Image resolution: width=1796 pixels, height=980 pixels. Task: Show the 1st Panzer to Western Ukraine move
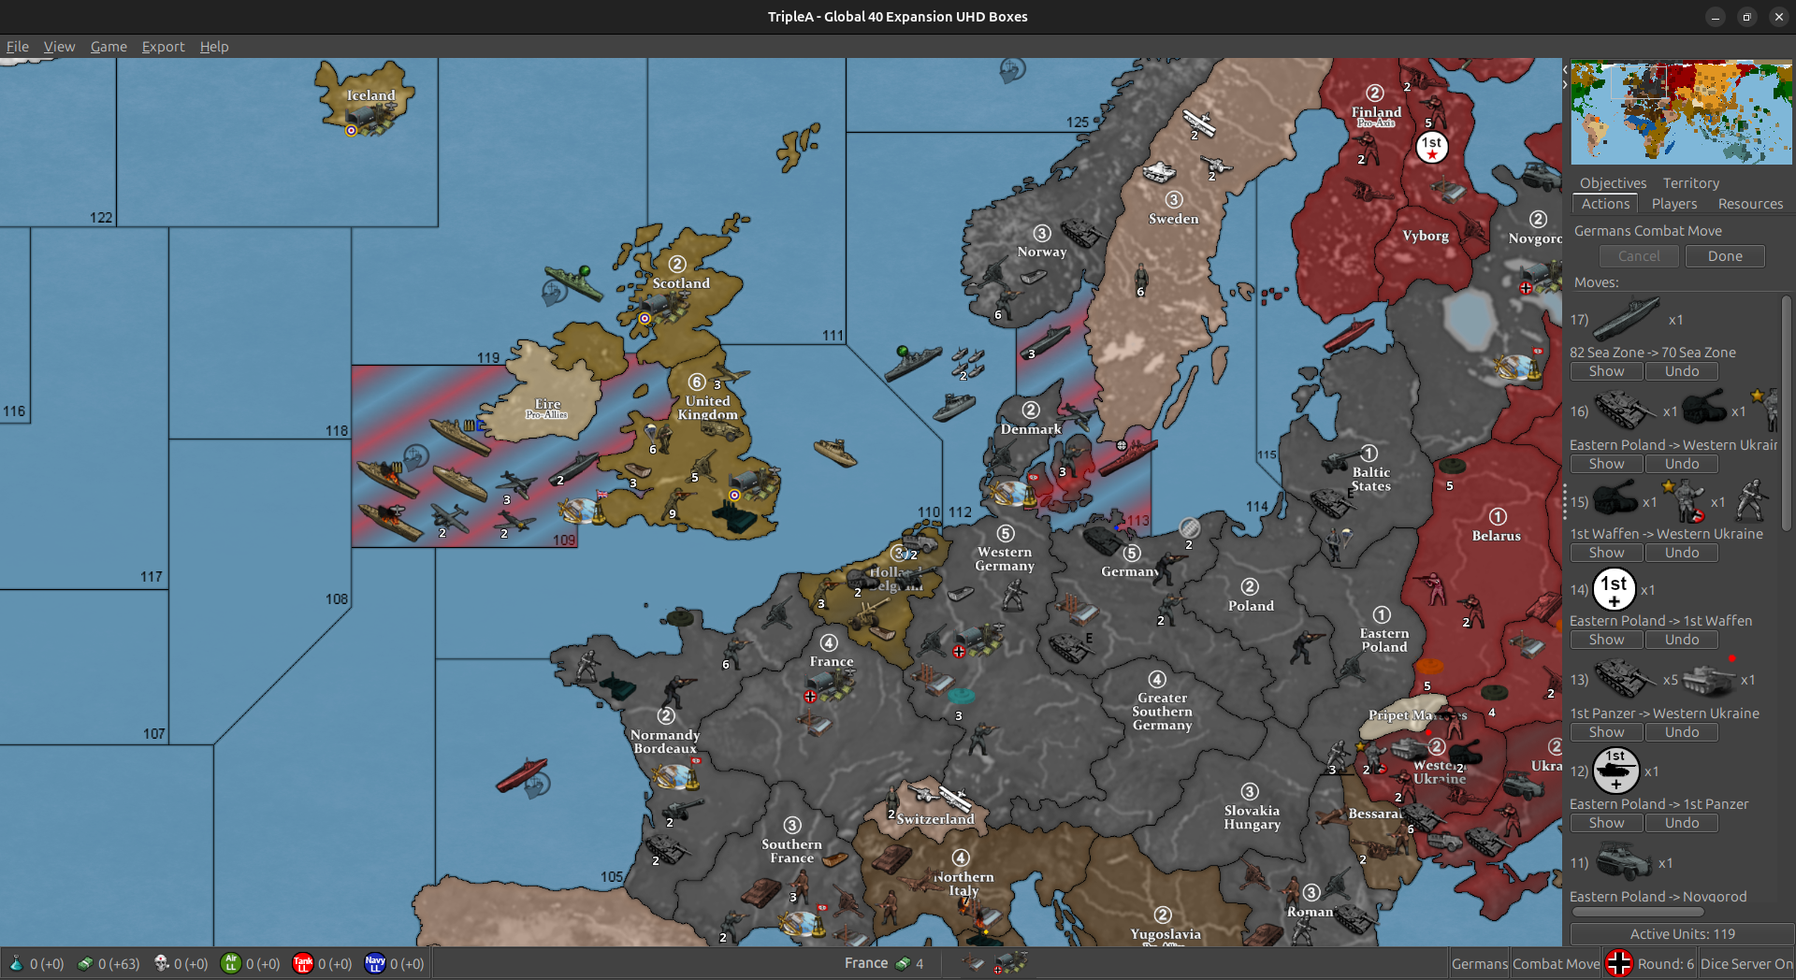click(1606, 732)
